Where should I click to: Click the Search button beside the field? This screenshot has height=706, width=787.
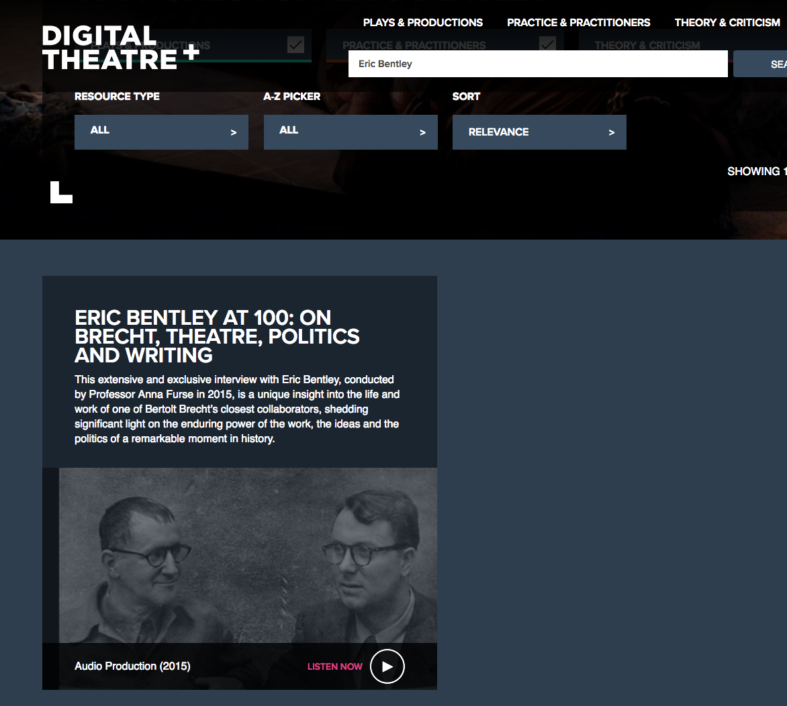[760, 64]
